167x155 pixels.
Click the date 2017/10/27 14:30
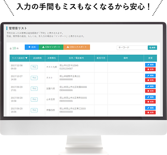click(x=17, y=78)
